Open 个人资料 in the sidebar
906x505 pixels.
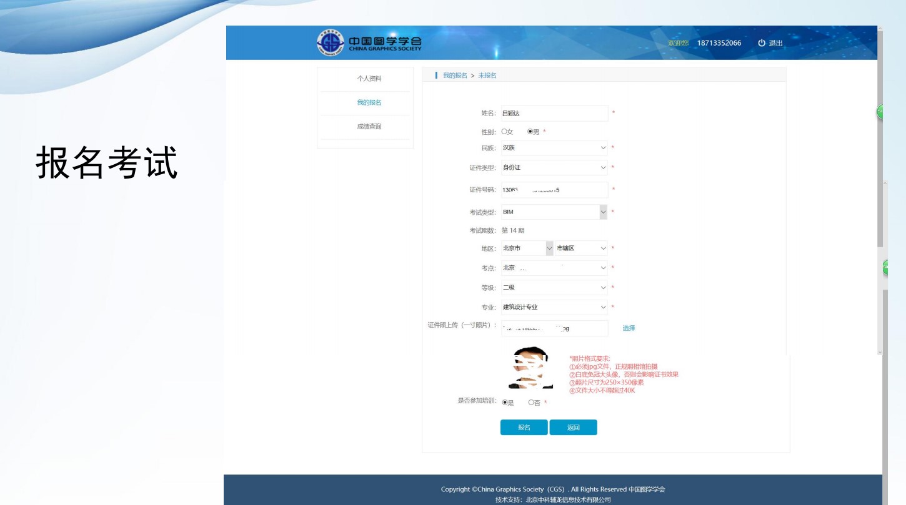369,79
